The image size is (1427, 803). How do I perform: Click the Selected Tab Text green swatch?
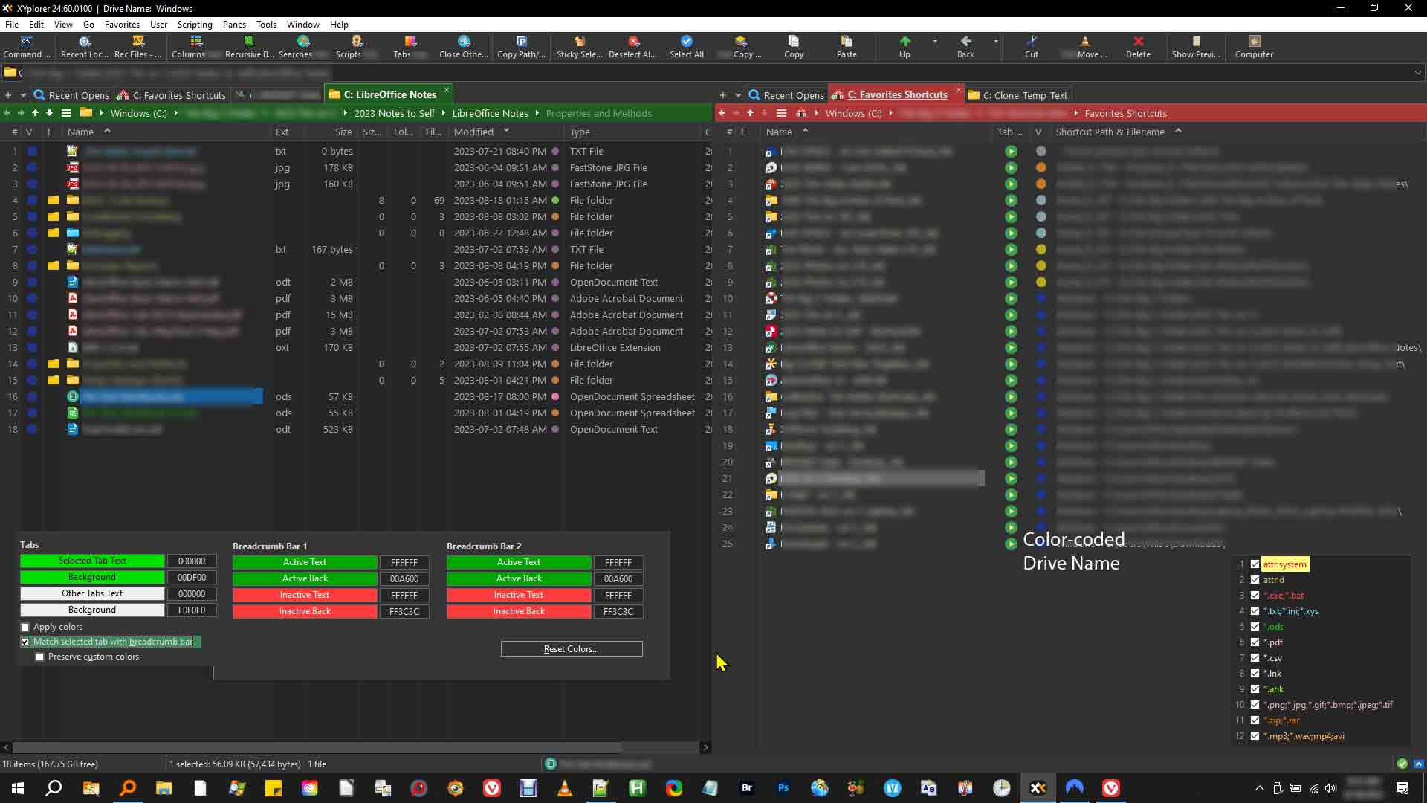[92, 561]
